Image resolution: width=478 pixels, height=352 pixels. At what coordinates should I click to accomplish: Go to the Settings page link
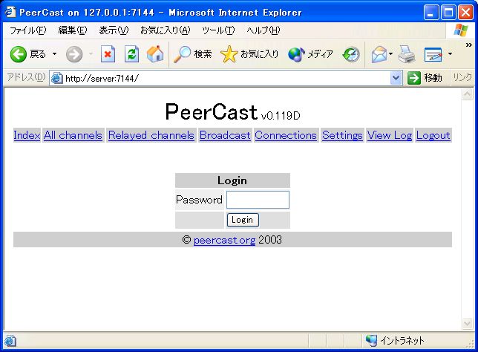click(x=342, y=135)
